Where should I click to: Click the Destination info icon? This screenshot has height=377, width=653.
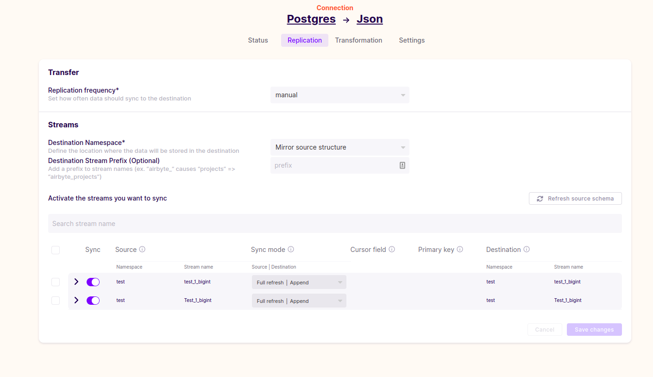point(527,249)
